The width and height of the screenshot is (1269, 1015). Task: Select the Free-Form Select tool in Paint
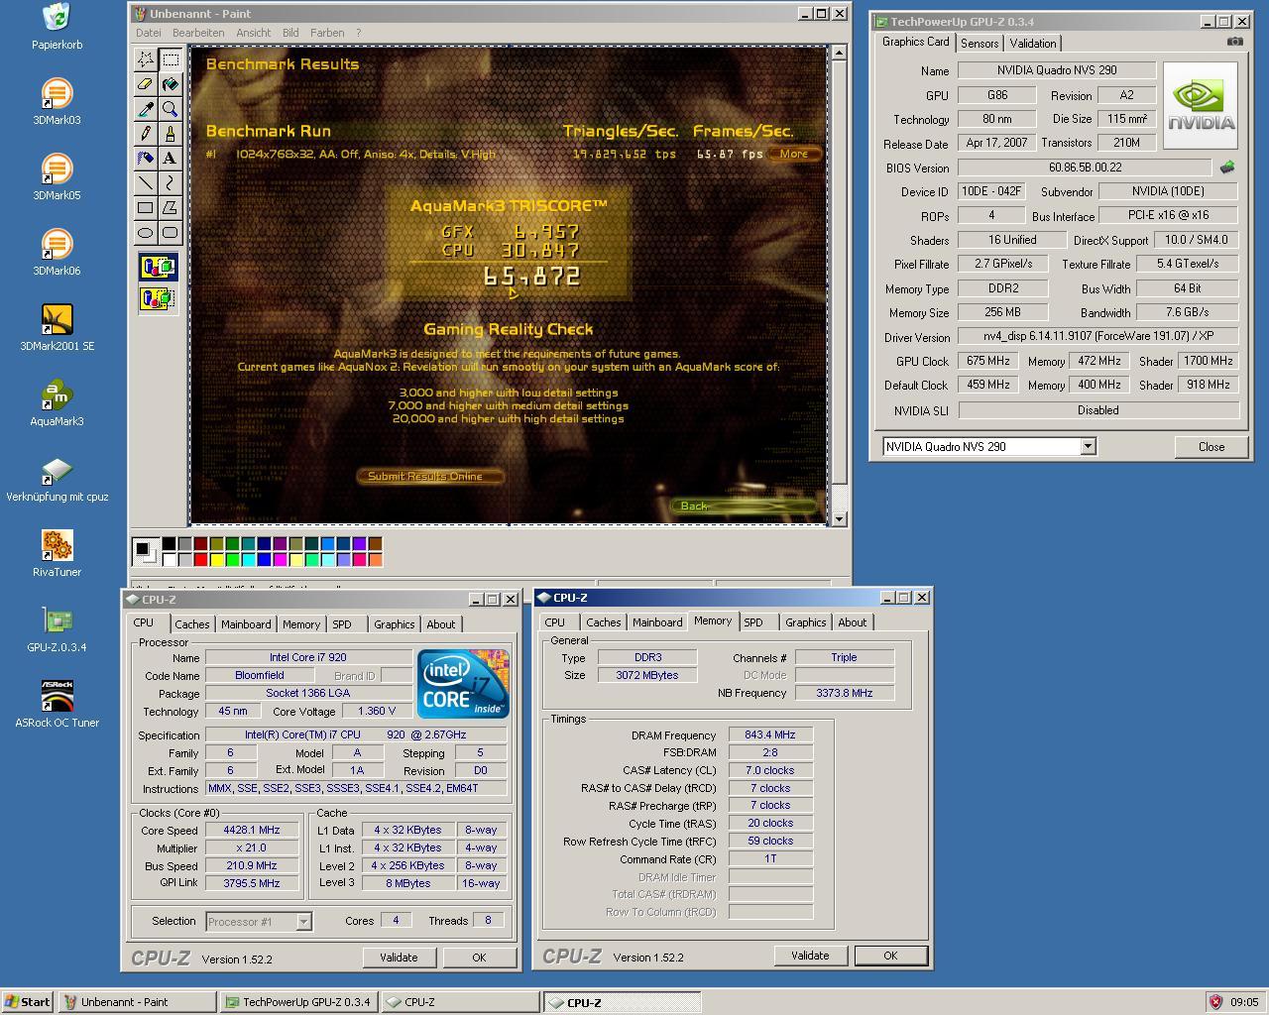(x=146, y=59)
